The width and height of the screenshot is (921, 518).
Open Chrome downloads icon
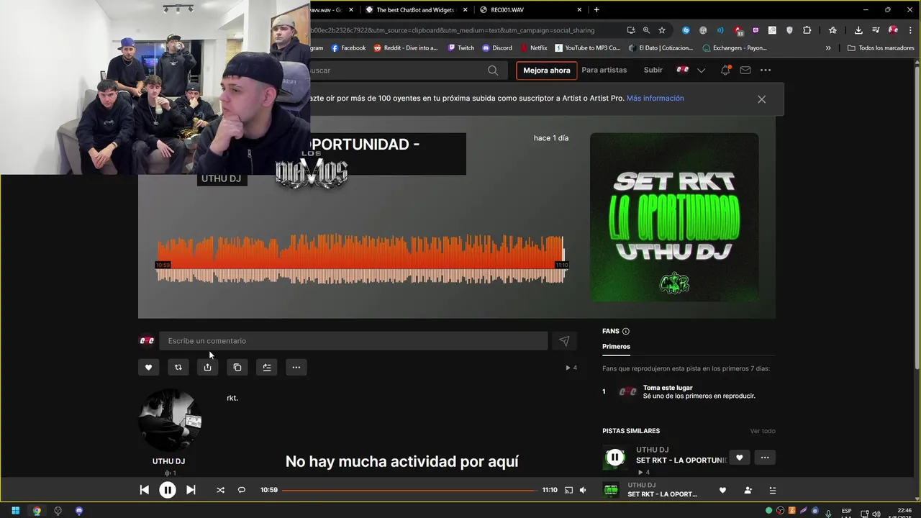[x=858, y=30]
